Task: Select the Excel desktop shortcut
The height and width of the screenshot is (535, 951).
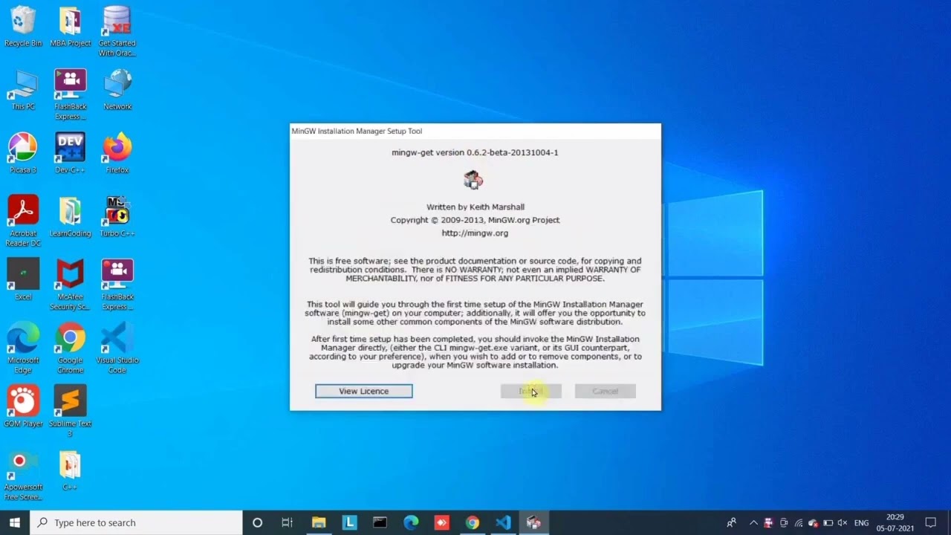Action: click(x=23, y=279)
